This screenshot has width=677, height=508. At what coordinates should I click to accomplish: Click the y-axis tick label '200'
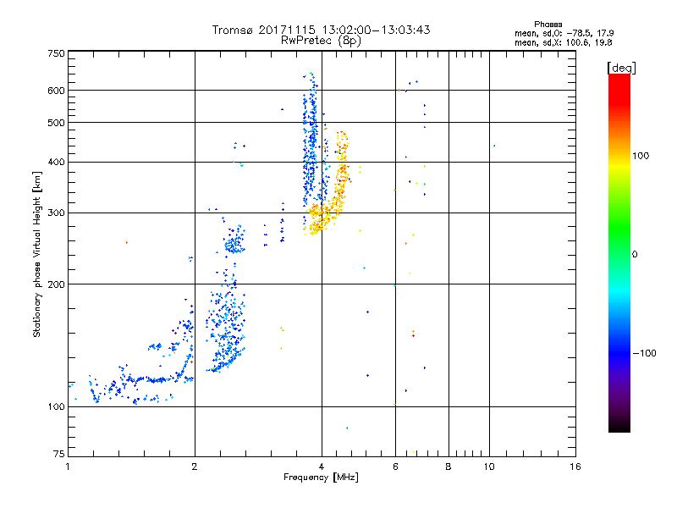click(57, 284)
